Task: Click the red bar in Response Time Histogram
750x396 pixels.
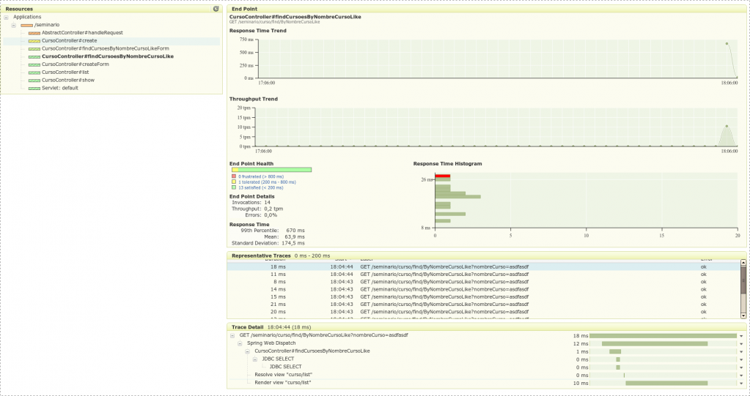Action: [x=442, y=176]
